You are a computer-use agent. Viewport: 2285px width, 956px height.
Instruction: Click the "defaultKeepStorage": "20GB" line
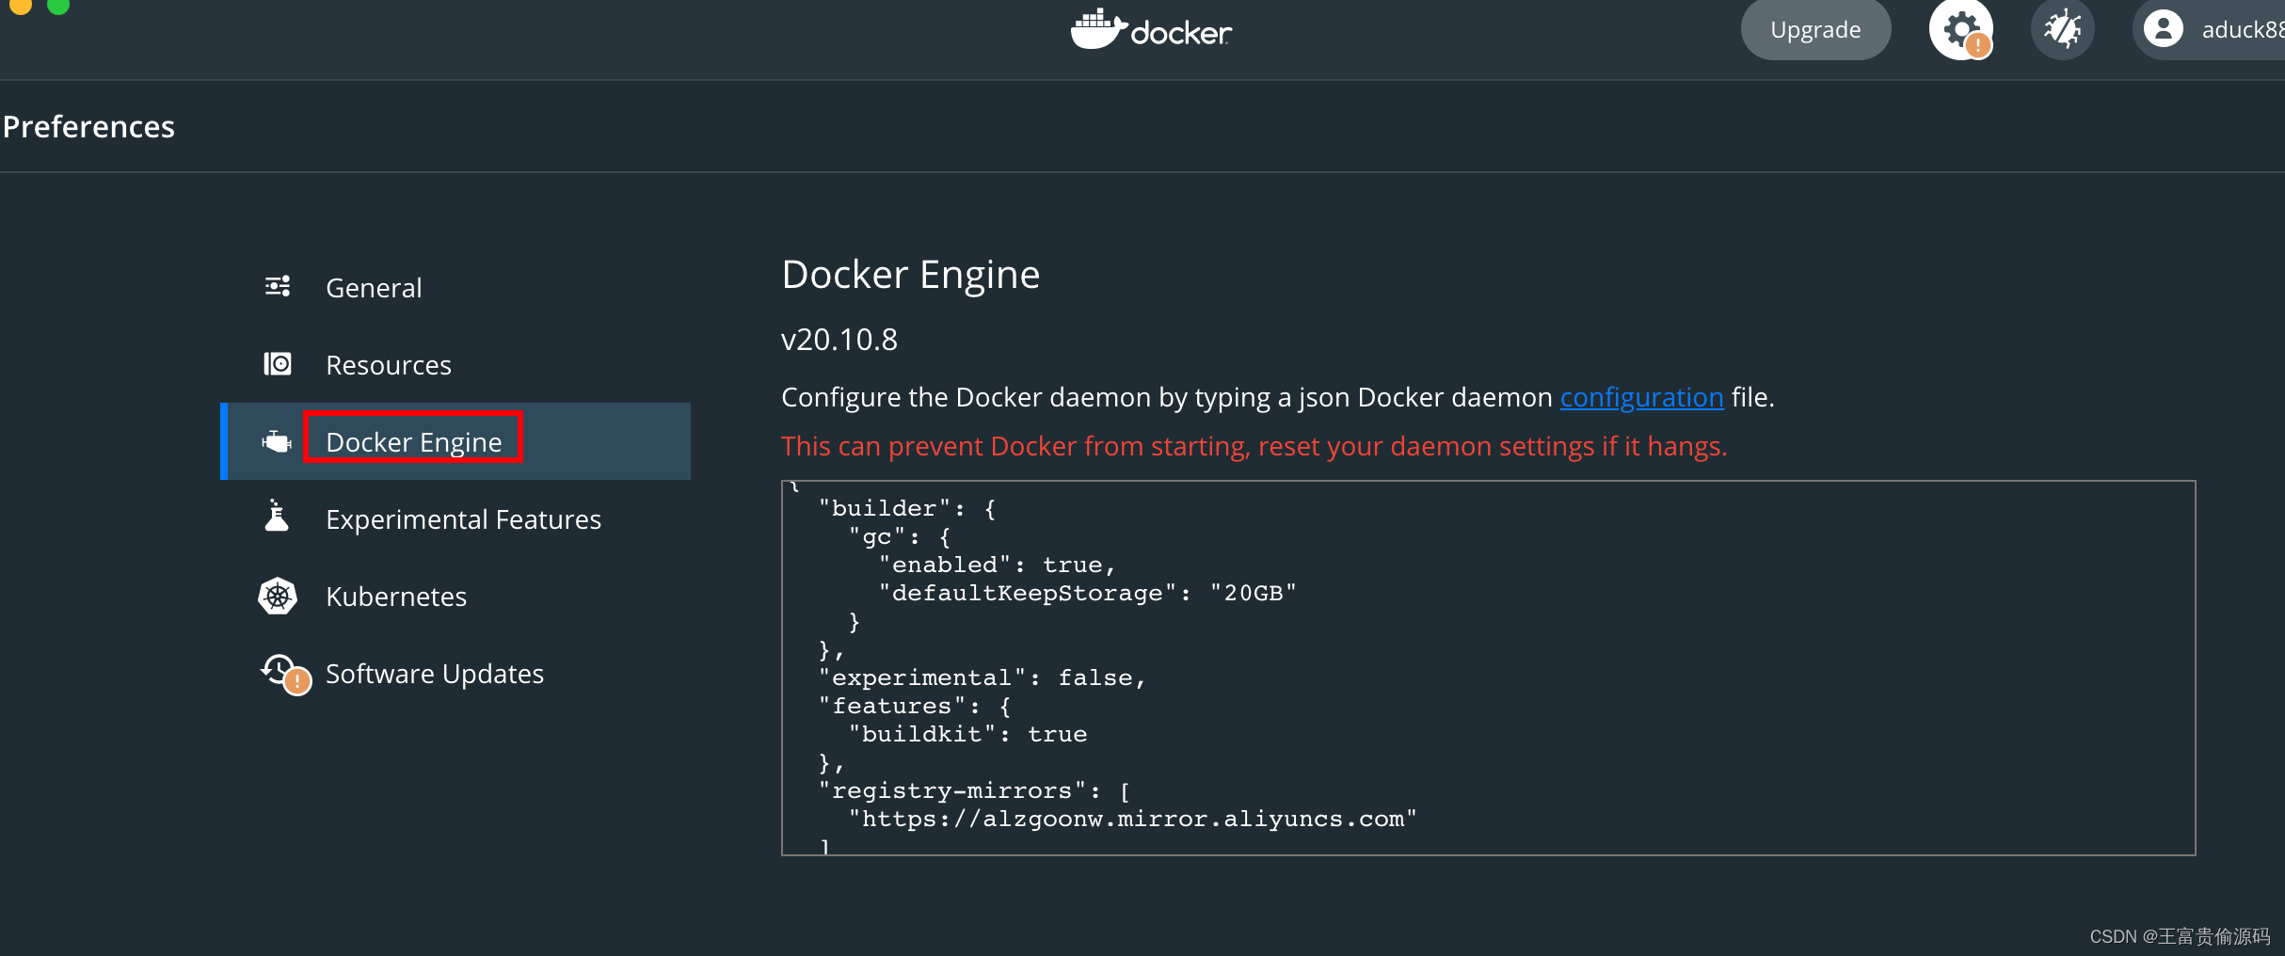(1087, 593)
